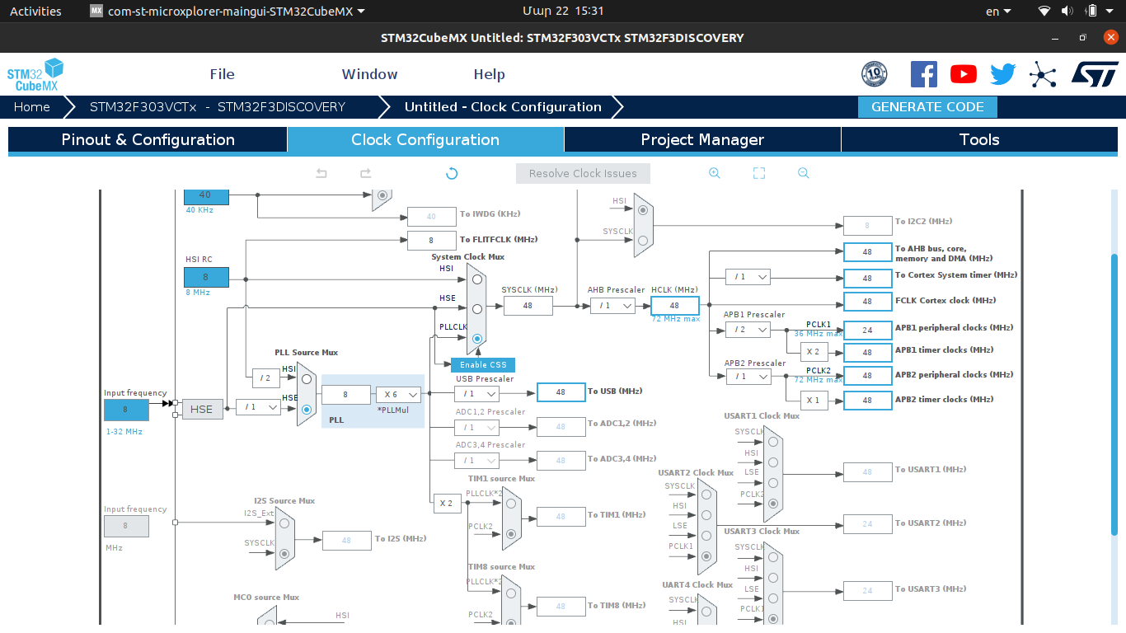1126x633 pixels.
Task: Click the undo arrow icon
Action: pyautogui.click(x=321, y=173)
